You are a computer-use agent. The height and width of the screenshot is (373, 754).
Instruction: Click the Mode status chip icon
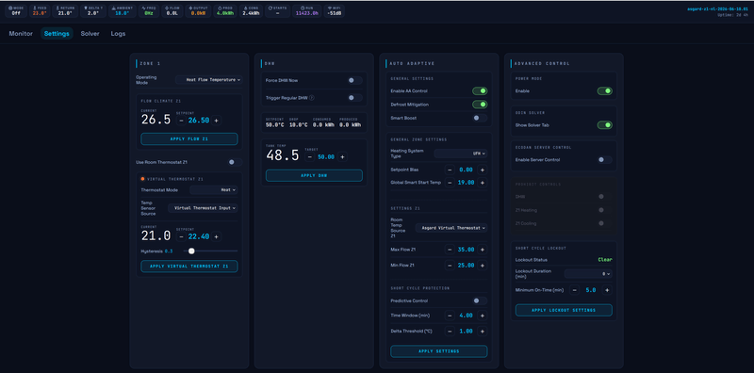(10, 8)
